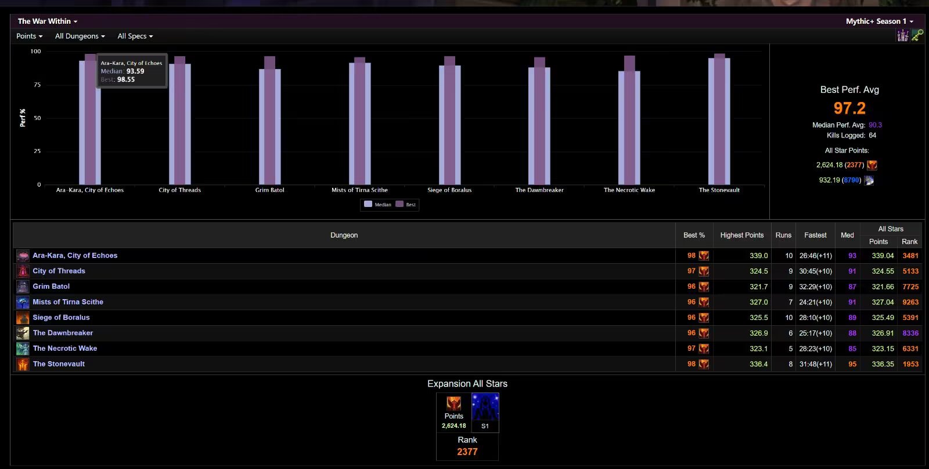This screenshot has height=469, width=929.
Task: Click the spec icon beside 932.19 All Star Points
Action: pos(869,180)
